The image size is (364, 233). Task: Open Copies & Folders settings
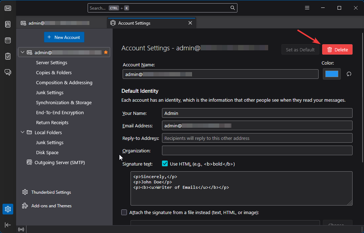54,72
